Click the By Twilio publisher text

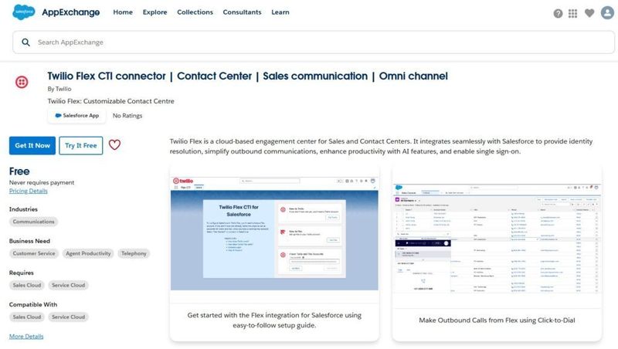click(x=59, y=89)
